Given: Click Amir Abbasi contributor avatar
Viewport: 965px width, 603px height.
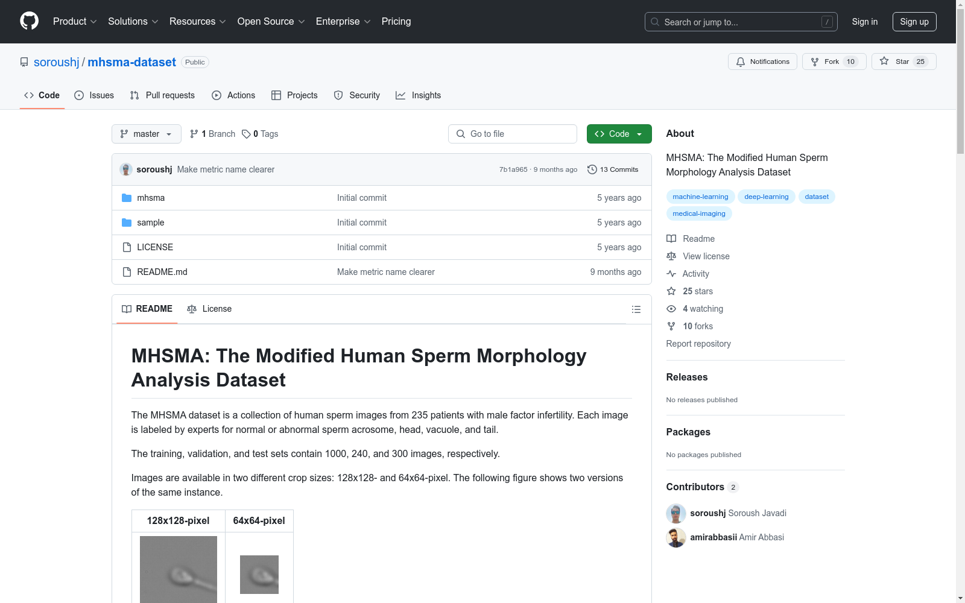Looking at the screenshot, I should click(676, 538).
